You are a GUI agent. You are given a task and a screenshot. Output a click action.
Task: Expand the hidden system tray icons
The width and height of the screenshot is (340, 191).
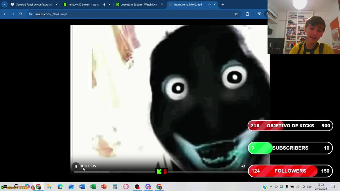click(x=271, y=187)
